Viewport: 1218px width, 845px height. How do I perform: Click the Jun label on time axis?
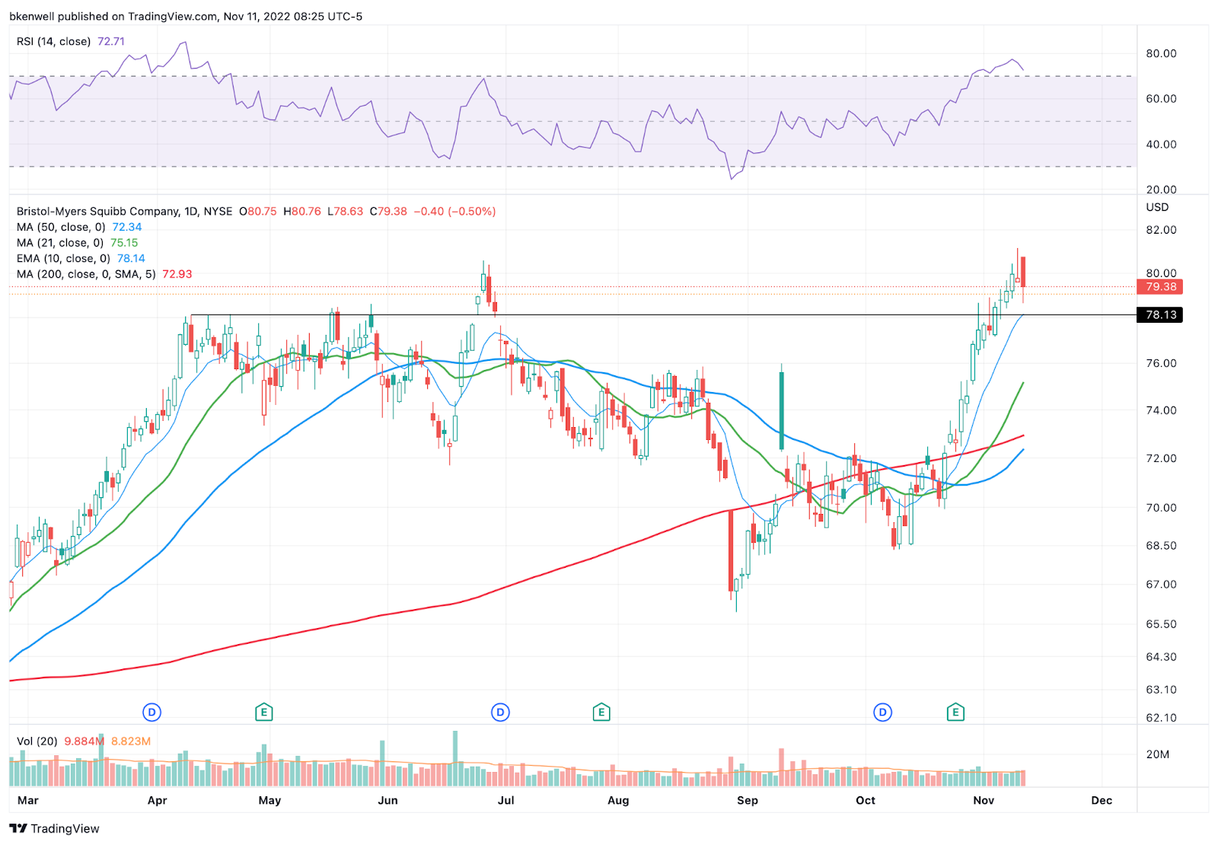pyautogui.click(x=388, y=800)
